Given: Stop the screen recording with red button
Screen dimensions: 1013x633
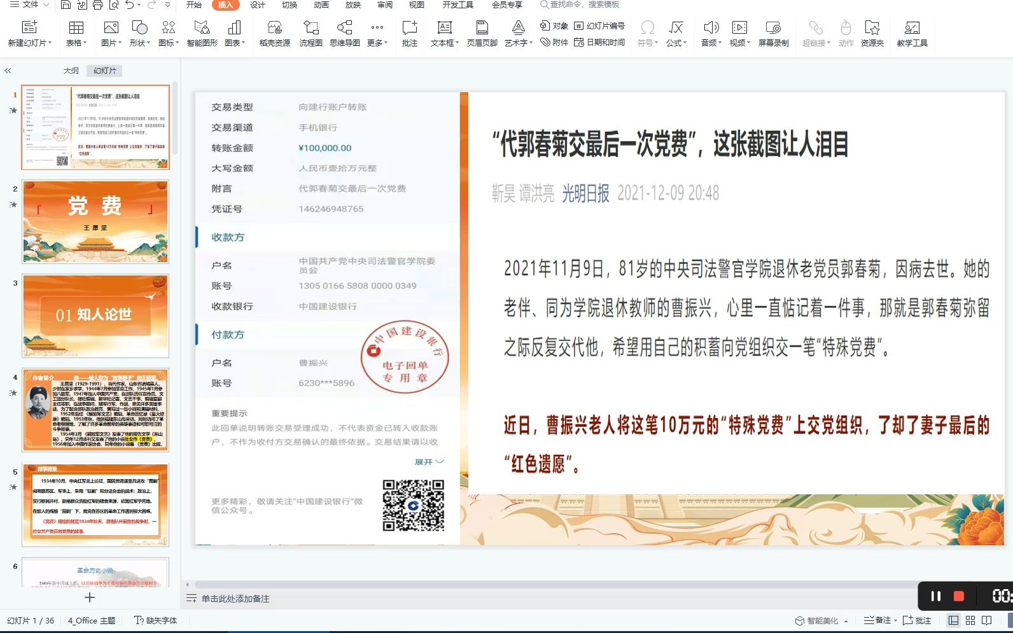Looking at the screenshot, I should tap(959, 596).
